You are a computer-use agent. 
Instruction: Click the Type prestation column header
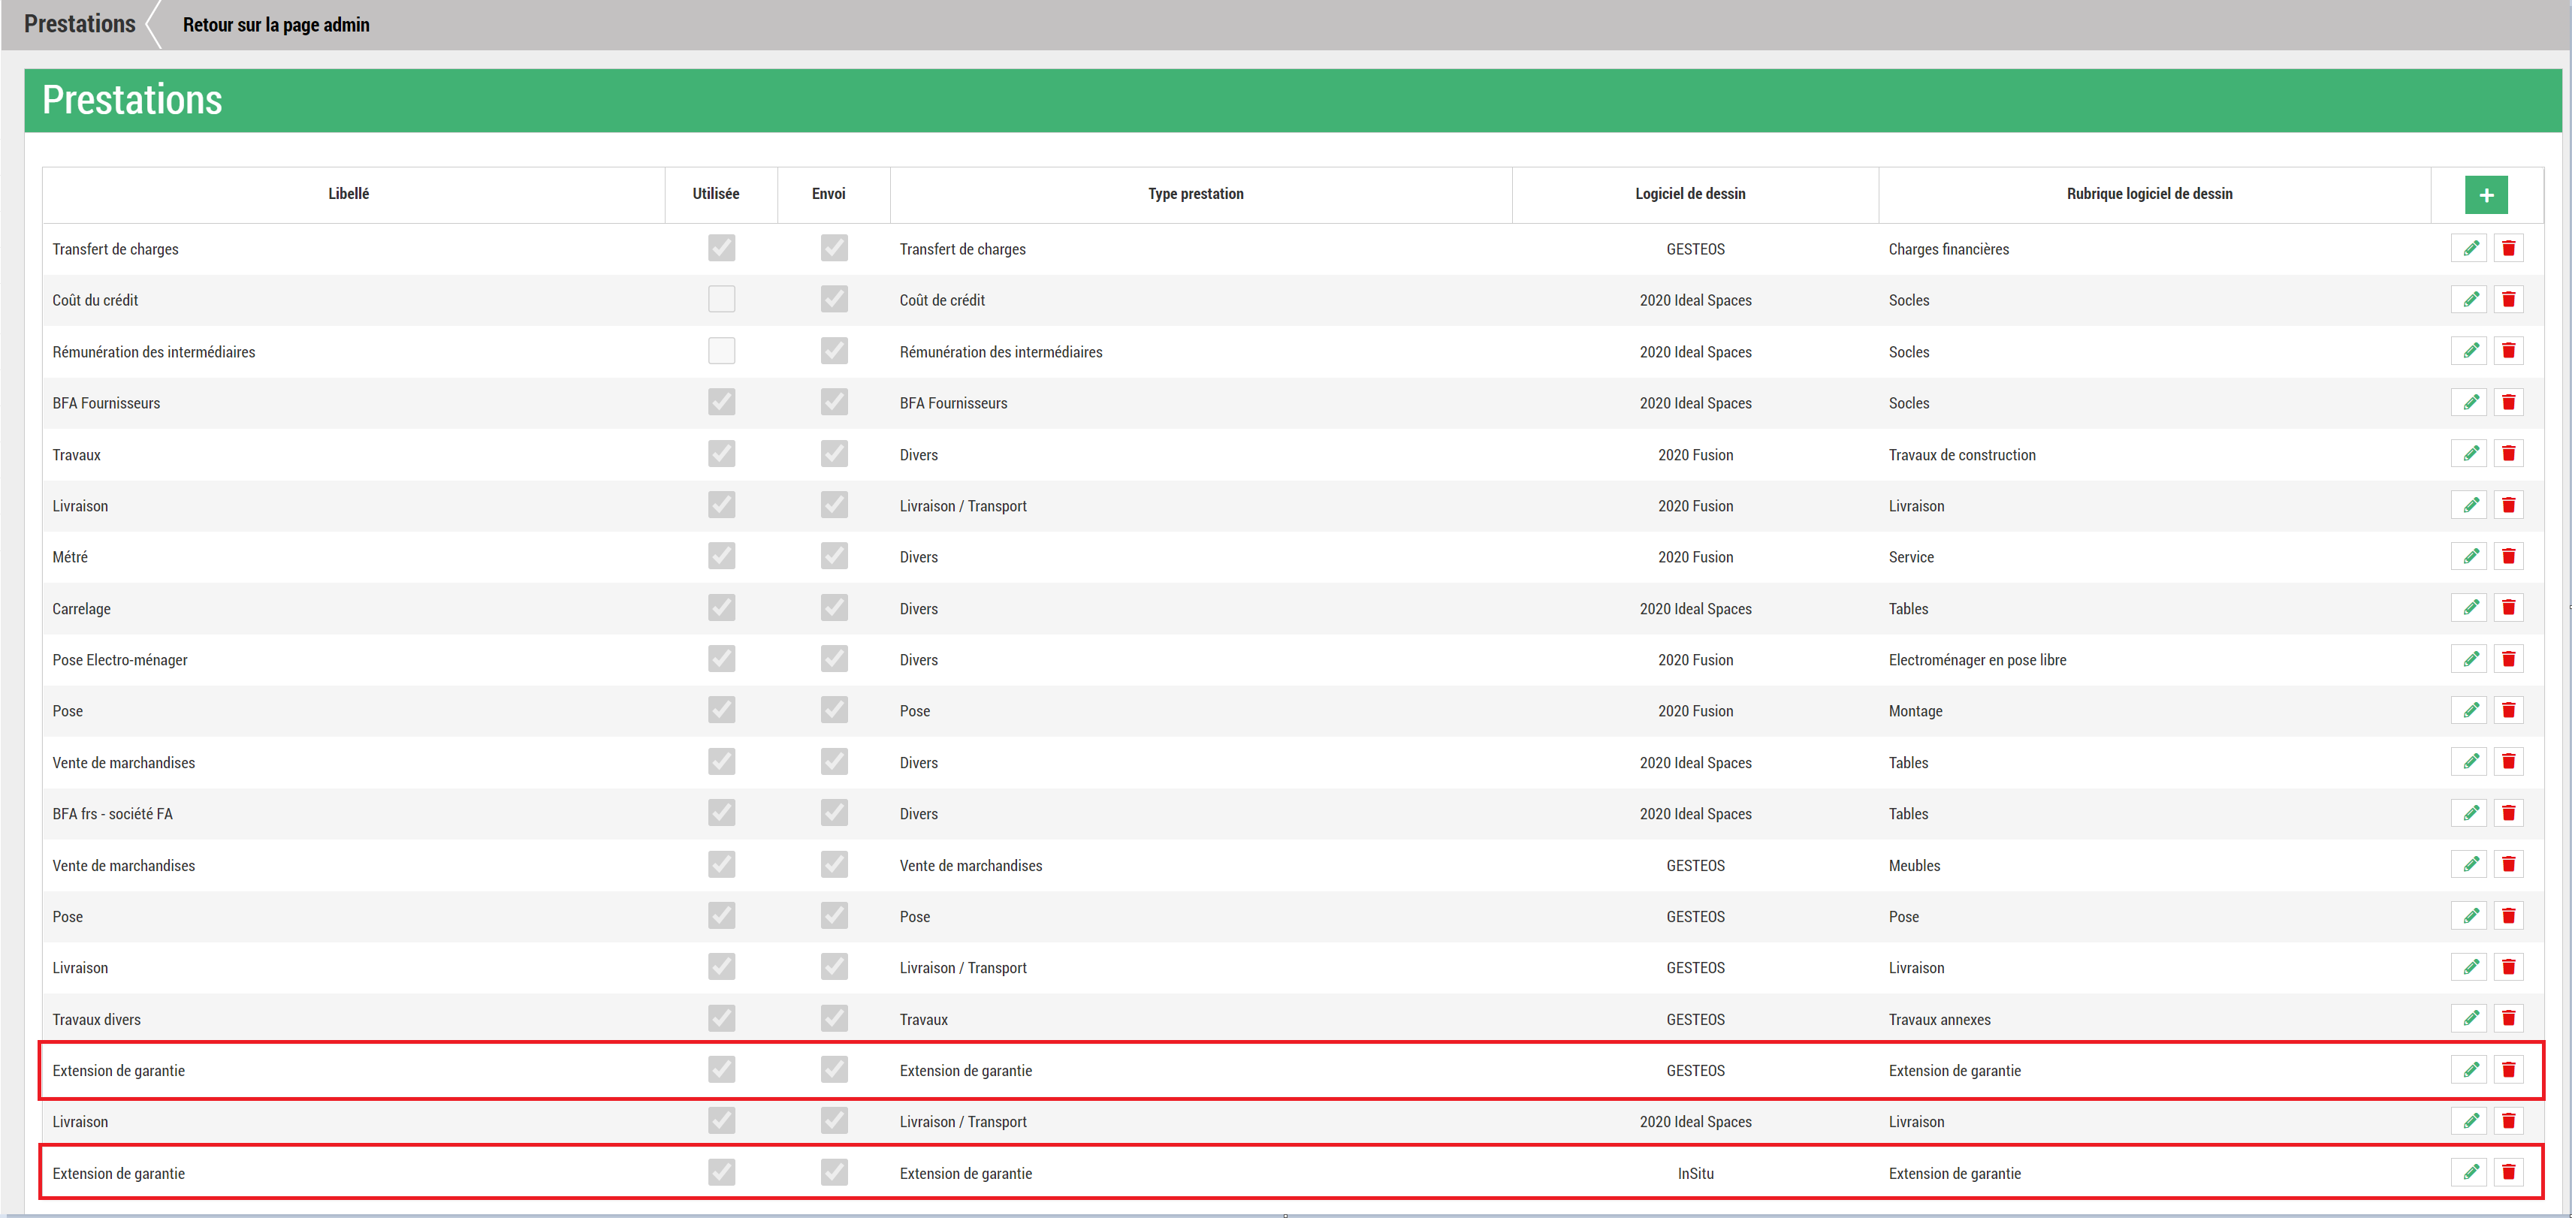[x=1195, y=194]
